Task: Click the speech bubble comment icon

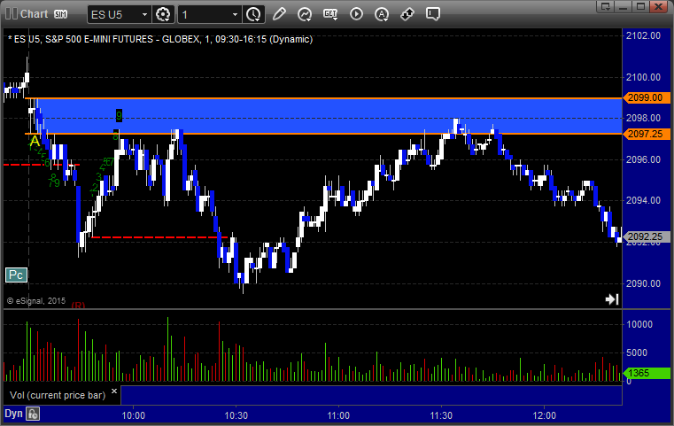Action: tap(433, 14)
